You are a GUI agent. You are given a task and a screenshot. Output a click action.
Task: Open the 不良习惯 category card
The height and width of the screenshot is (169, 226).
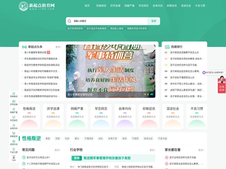click(197, 116)
